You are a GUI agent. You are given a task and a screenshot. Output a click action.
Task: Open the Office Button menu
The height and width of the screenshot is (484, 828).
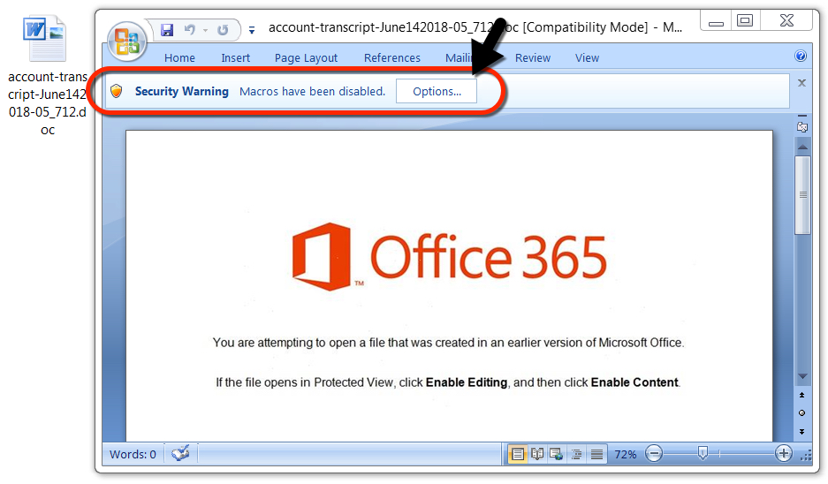(x=126, y=42)
